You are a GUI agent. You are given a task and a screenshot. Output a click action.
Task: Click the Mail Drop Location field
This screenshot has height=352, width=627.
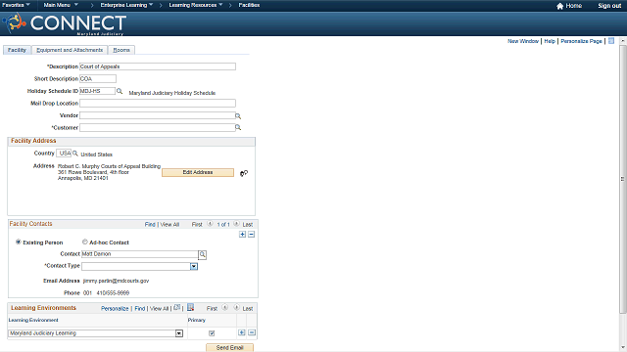coord(158,104)
